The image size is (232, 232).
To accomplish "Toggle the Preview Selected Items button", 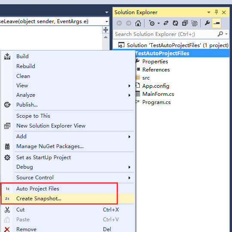I will (x=217, y=23).
